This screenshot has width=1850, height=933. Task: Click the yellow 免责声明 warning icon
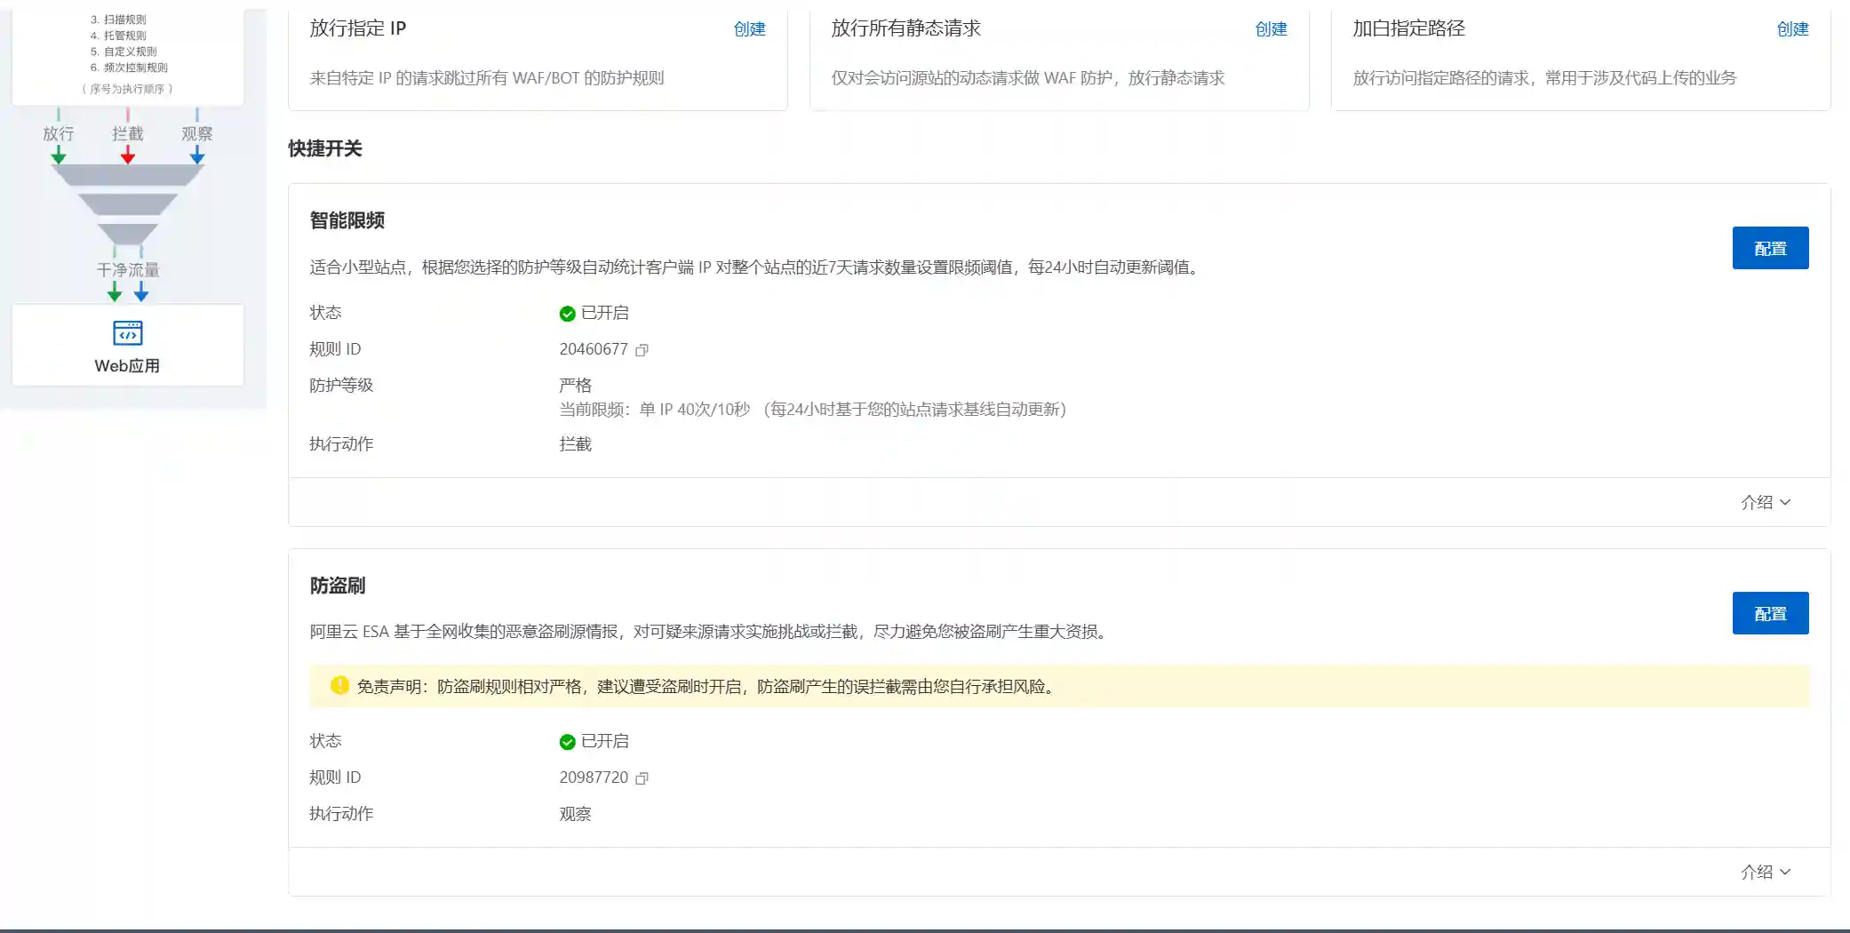tap(339, 685)
